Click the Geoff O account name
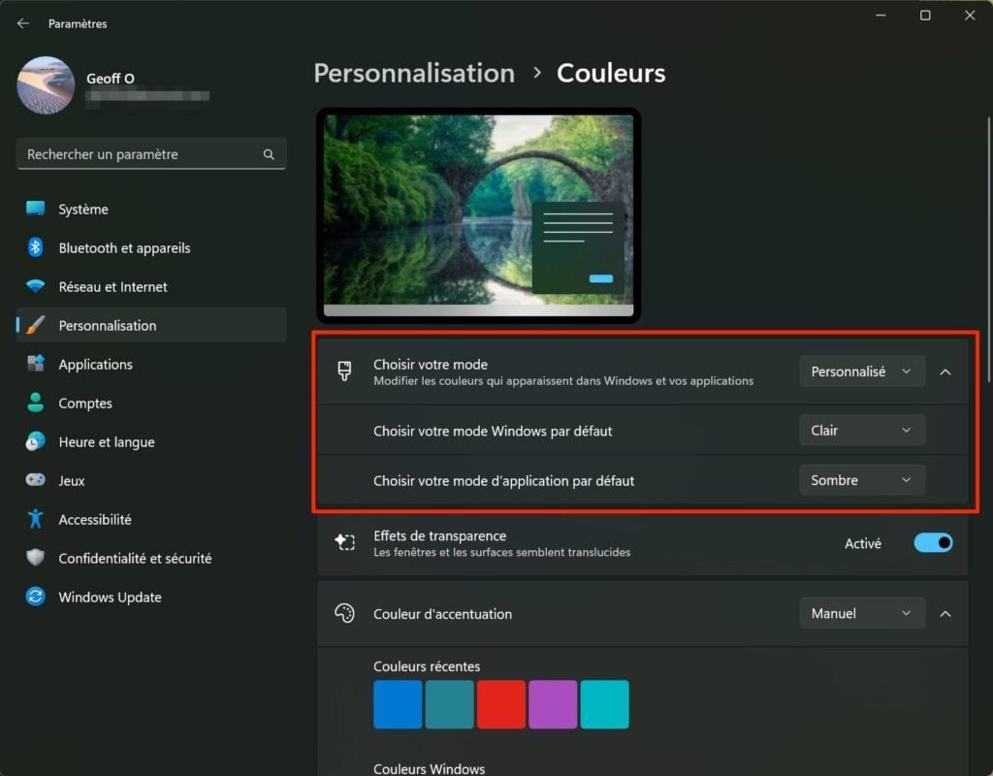Screen dimensions: 993x776 point(111,78)
